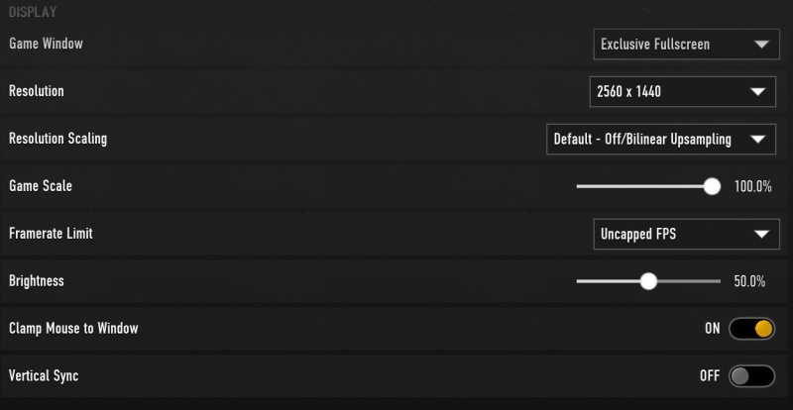Disable Clamp Mouse to Window toggle
The height and width of the screenshot is (410, 793).
click(750, 328)
